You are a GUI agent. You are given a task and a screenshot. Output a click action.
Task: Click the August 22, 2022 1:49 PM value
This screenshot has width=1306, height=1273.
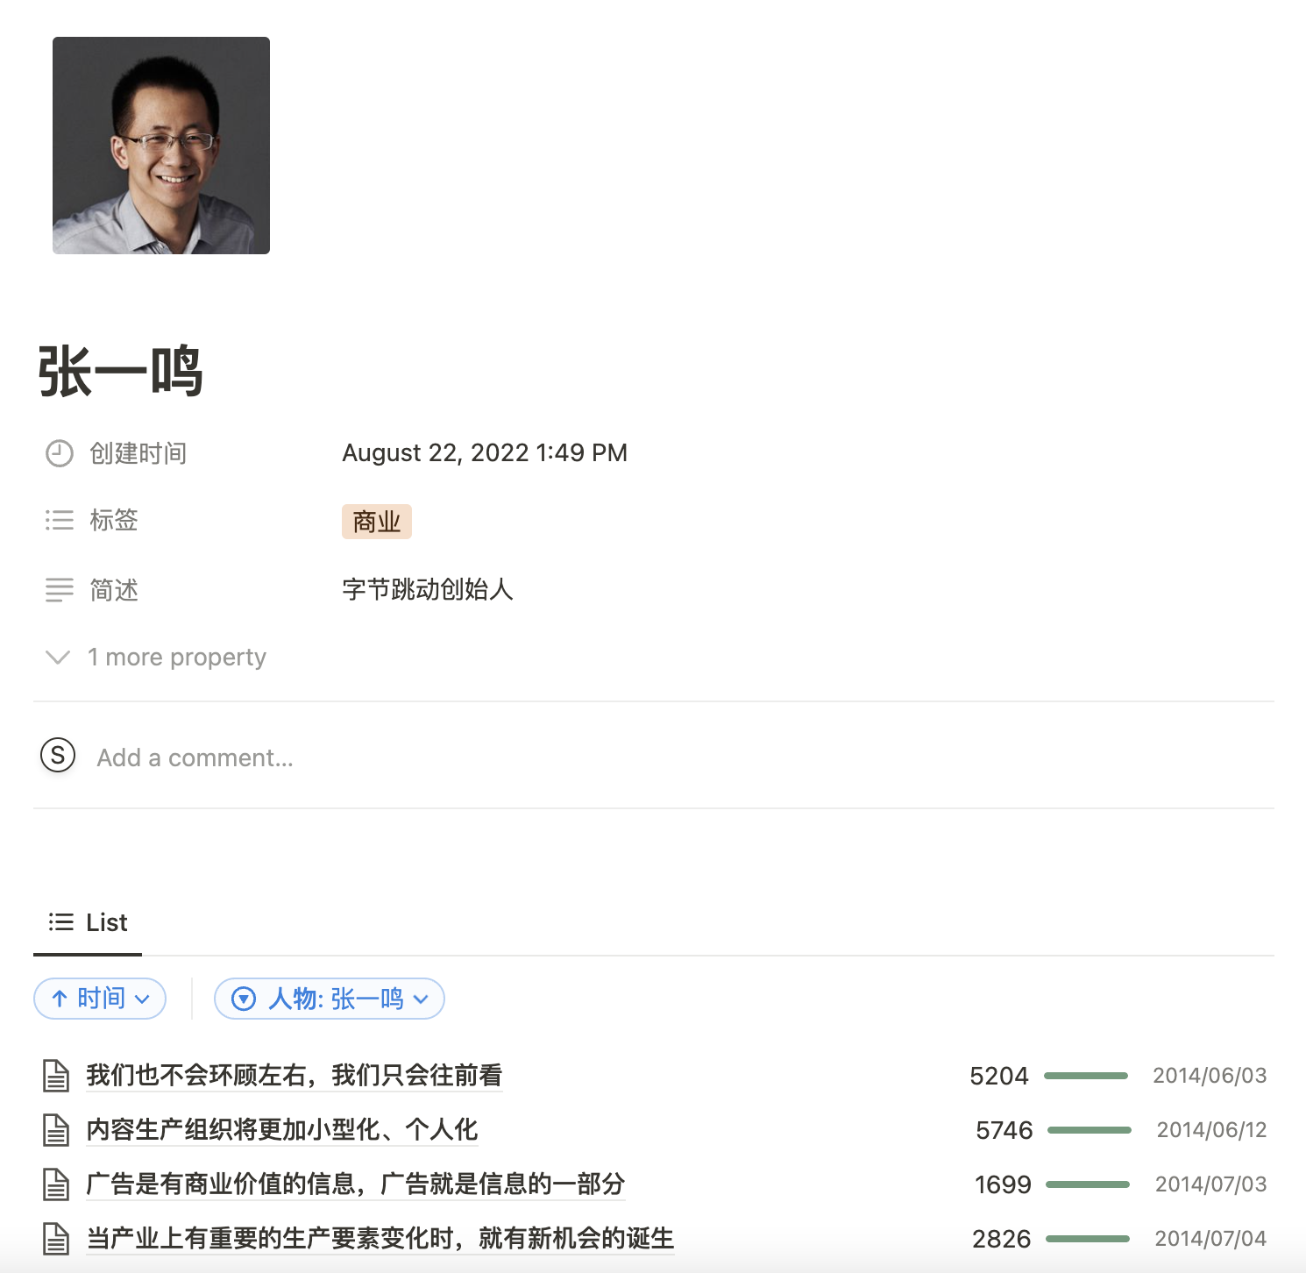coord(485,452)
